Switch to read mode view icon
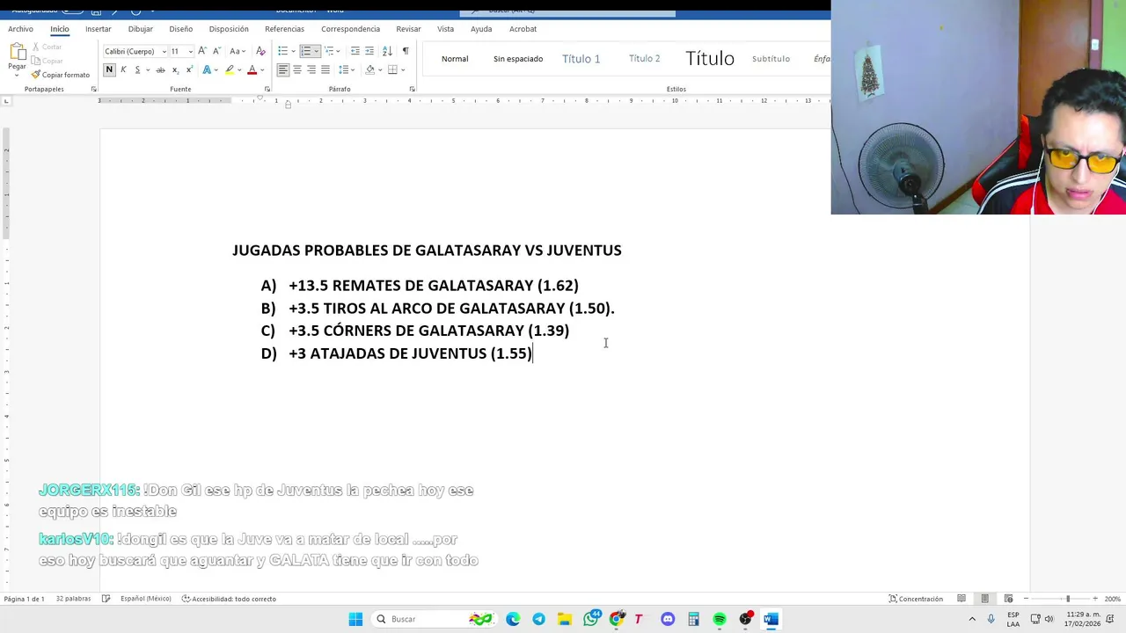 click(x=961, y=599)
